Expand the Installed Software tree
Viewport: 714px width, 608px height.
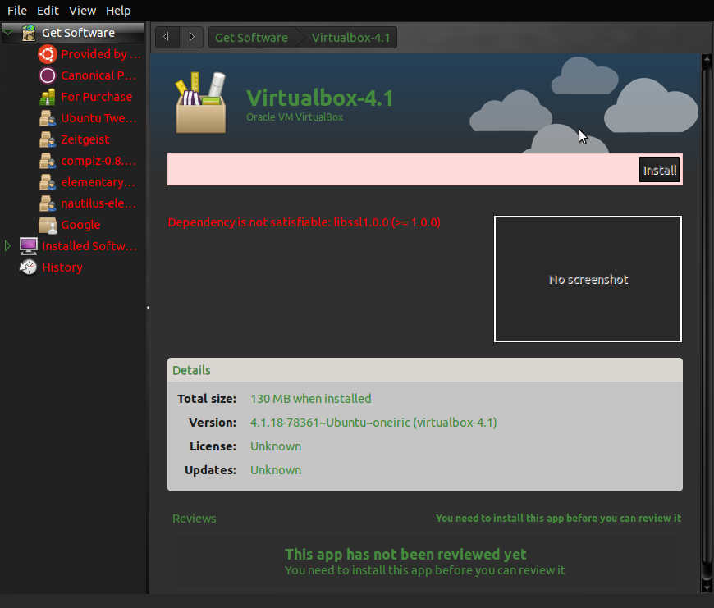(x=7, y=246)
